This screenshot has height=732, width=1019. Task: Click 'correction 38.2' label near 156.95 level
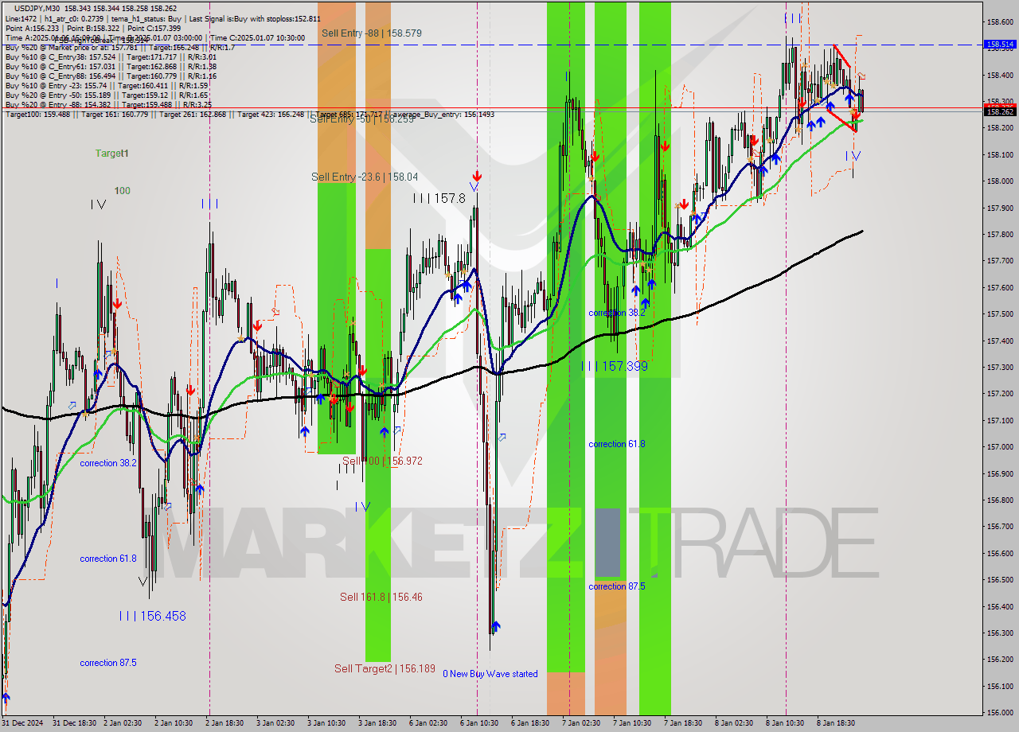(108, 463)
